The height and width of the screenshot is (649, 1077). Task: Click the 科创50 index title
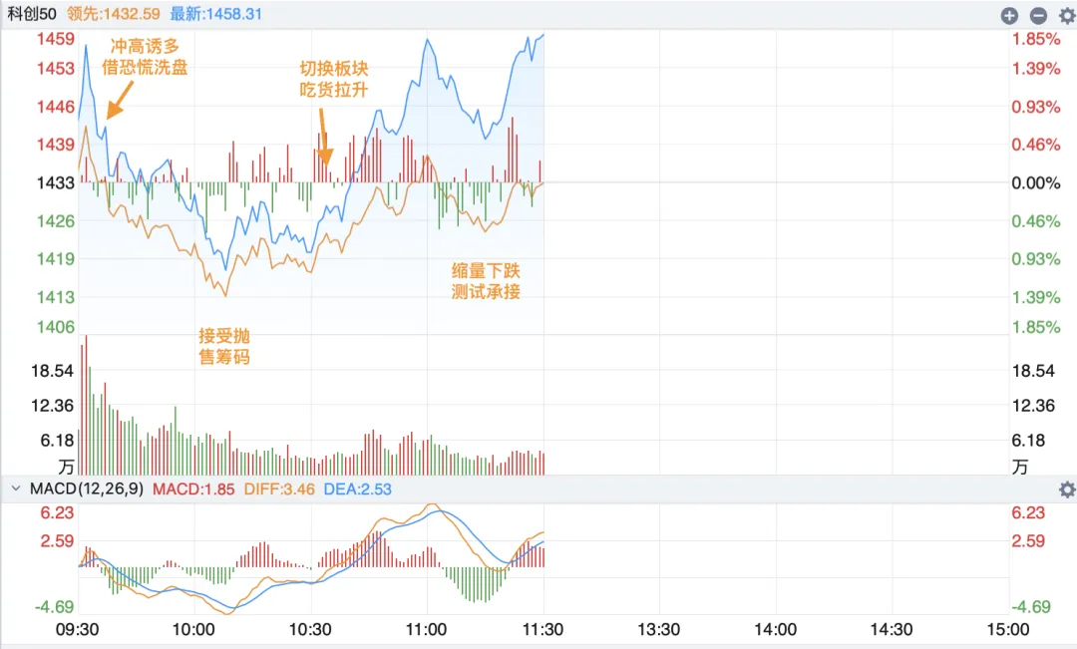[33, 14]
